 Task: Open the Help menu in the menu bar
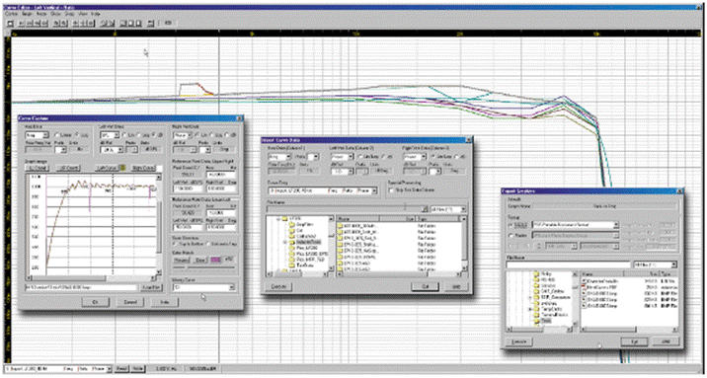point(95,14)
